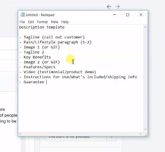Click the 'Features/Specs' line
The height and width of the screenshot is (152, 165).
pos(37,67)
